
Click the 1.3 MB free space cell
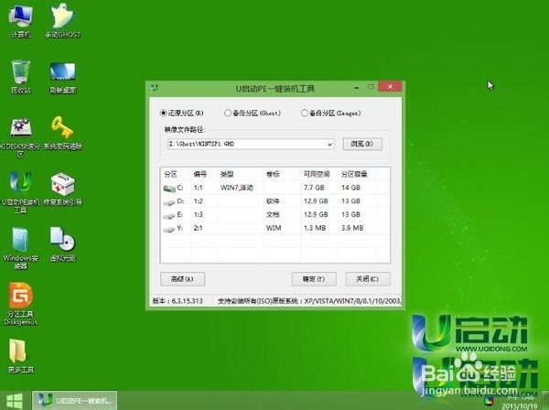tap(315, 228)
